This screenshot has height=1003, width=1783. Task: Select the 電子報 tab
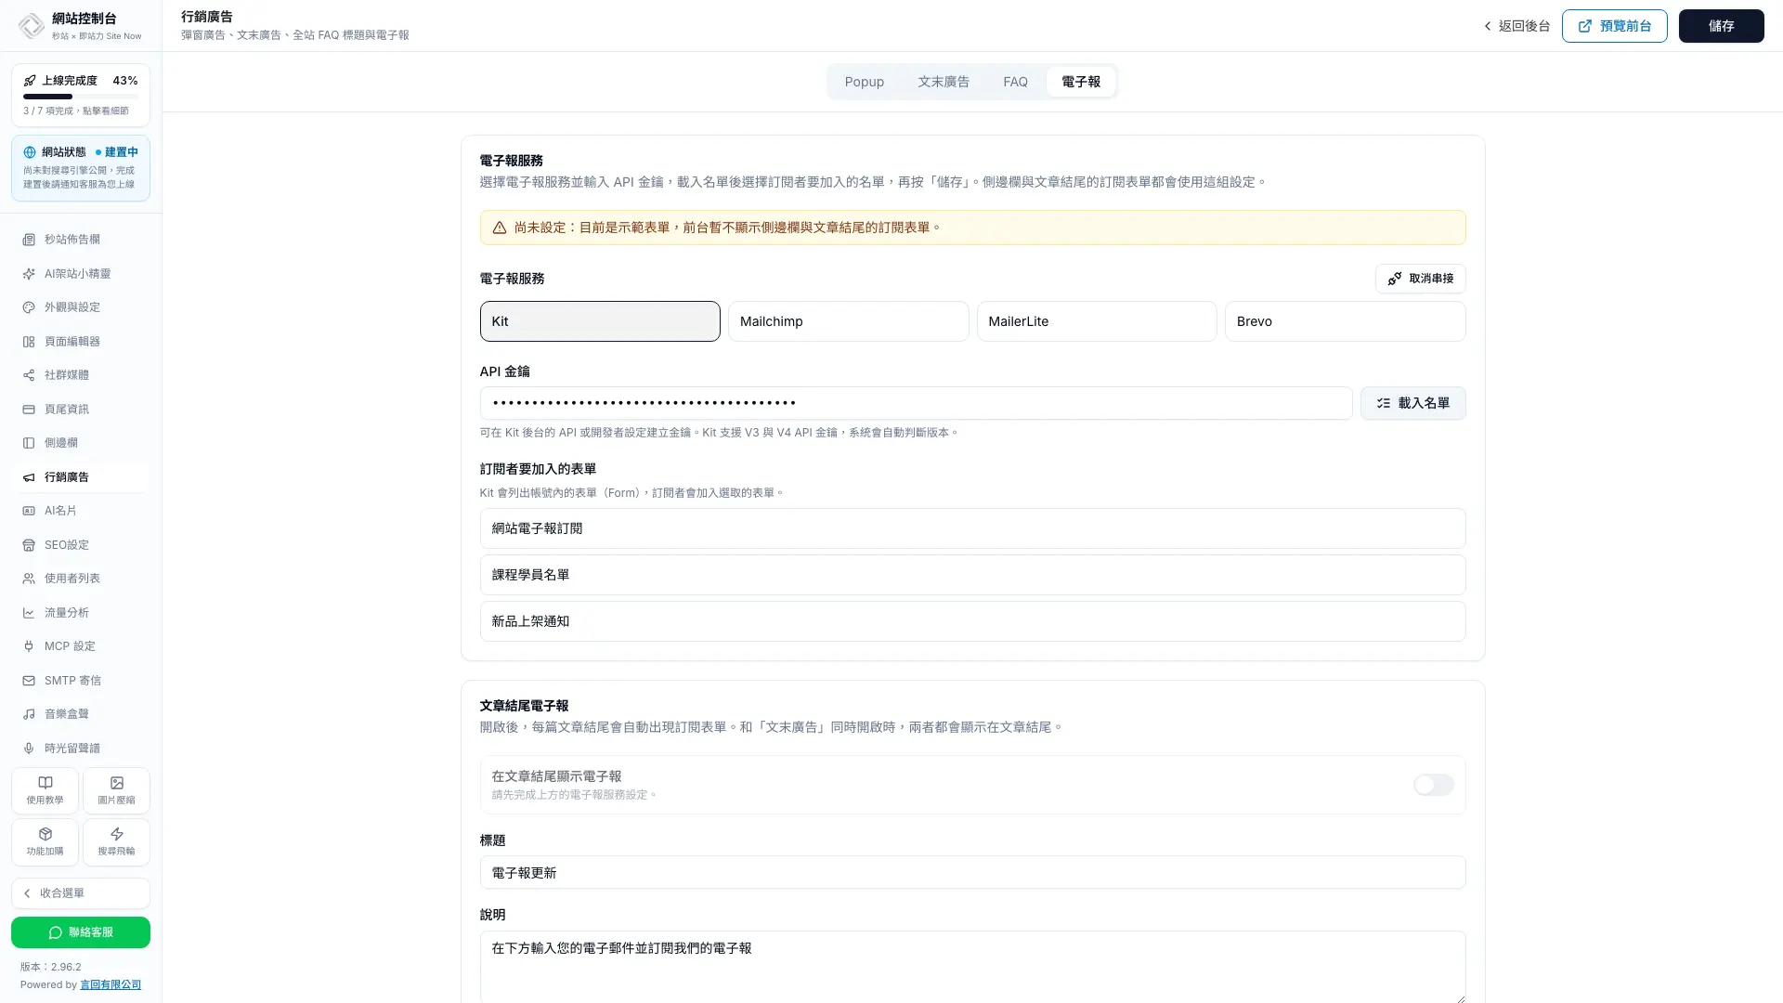click(x=1081, y=82)
